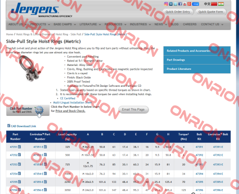Click CAD icon next to 47352-E
The width and height of the screenshot is (239, 194).
[45, 155]
